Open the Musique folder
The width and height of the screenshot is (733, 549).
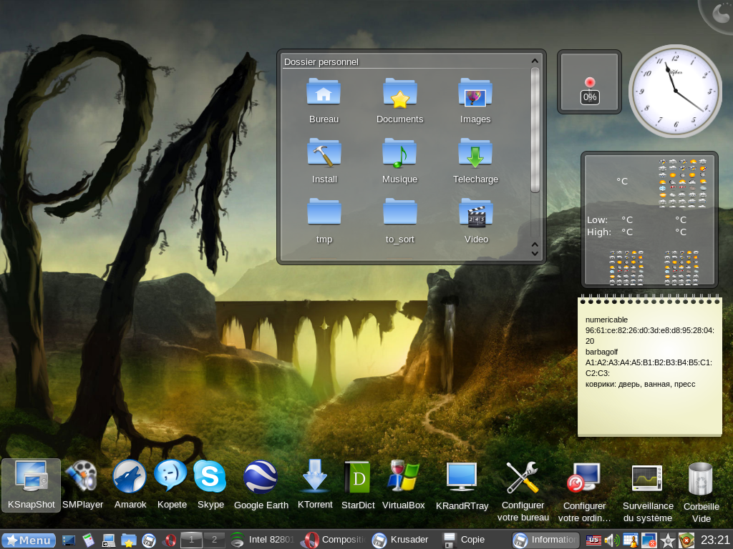(399, 156)
